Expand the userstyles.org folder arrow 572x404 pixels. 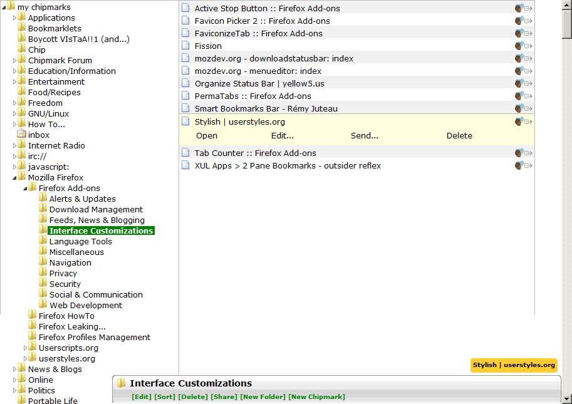pyautogui.click(x=25, y=359)
